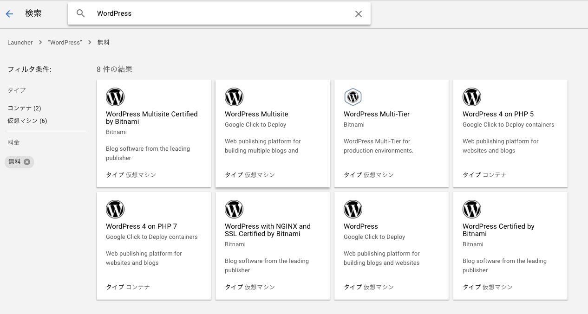Open the WordPress Google Click to Deploy title
This screenshot has height=314, width=588.
click(361, 226)
